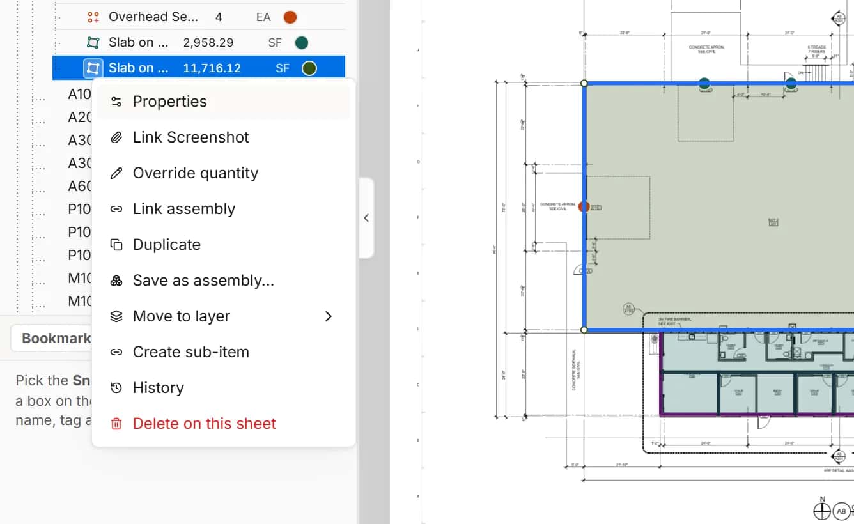Click area icon of the 2,958.29 slab row
This screenshot has height=524, width=854.
tap(93, 43)
